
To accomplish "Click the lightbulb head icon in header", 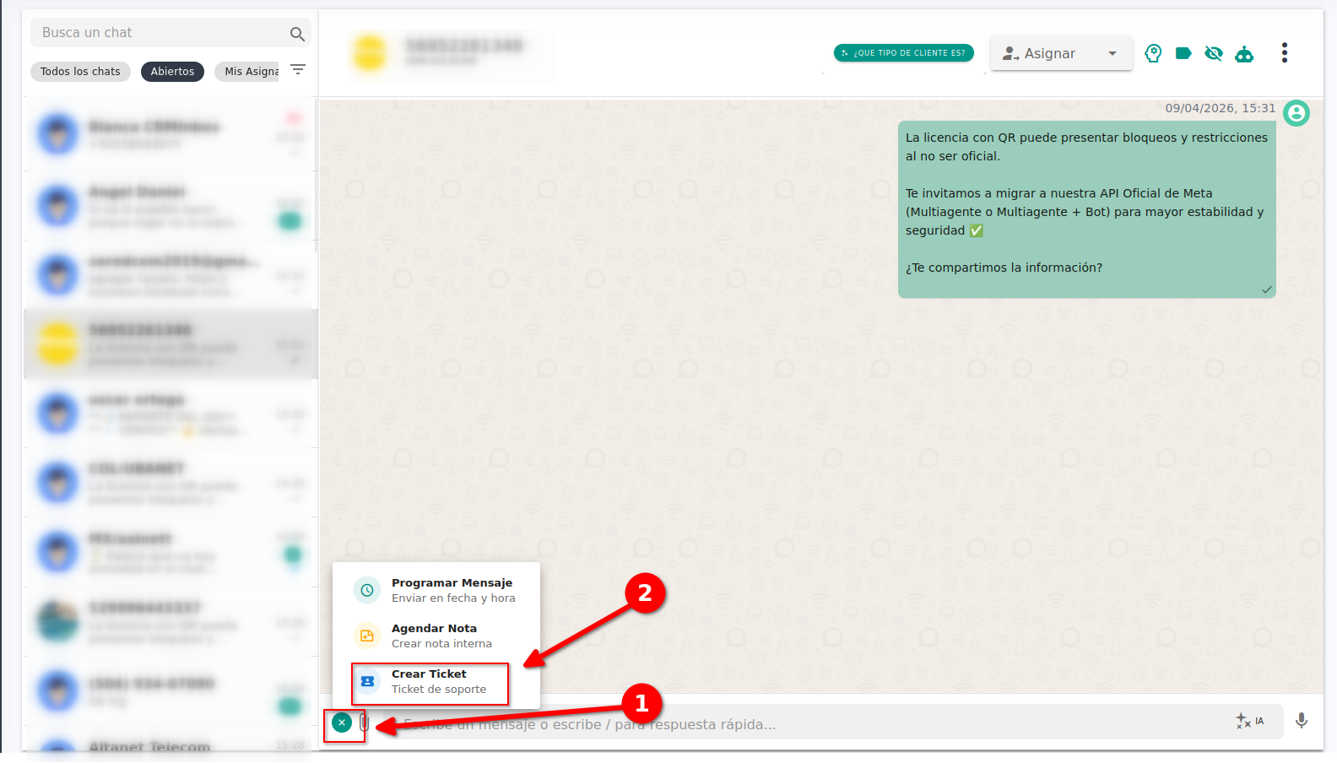I will click(x=1153, y=53).
